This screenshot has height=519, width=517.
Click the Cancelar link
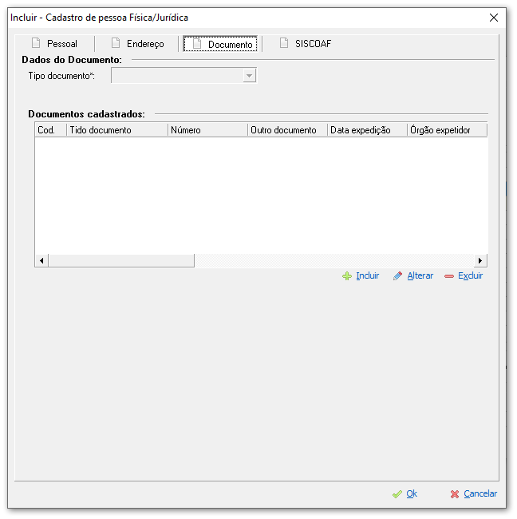point(480,493)
